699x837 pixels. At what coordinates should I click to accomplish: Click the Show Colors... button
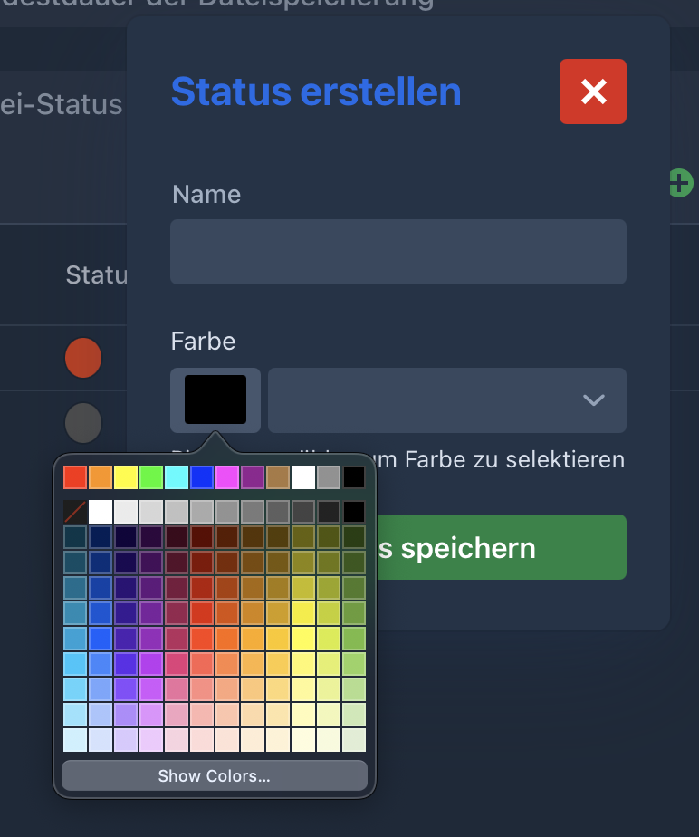(x=215, y=776)
